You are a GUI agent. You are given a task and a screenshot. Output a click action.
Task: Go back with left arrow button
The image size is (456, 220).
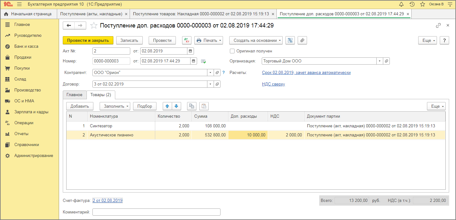pyautogui.click(x=69, y=26)
